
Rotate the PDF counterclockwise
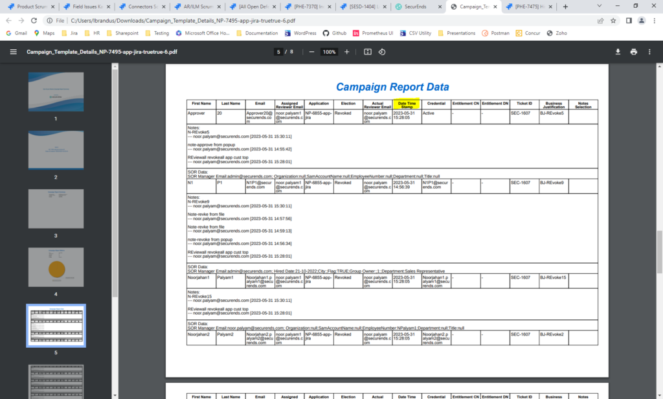click(x=382, y=52)
